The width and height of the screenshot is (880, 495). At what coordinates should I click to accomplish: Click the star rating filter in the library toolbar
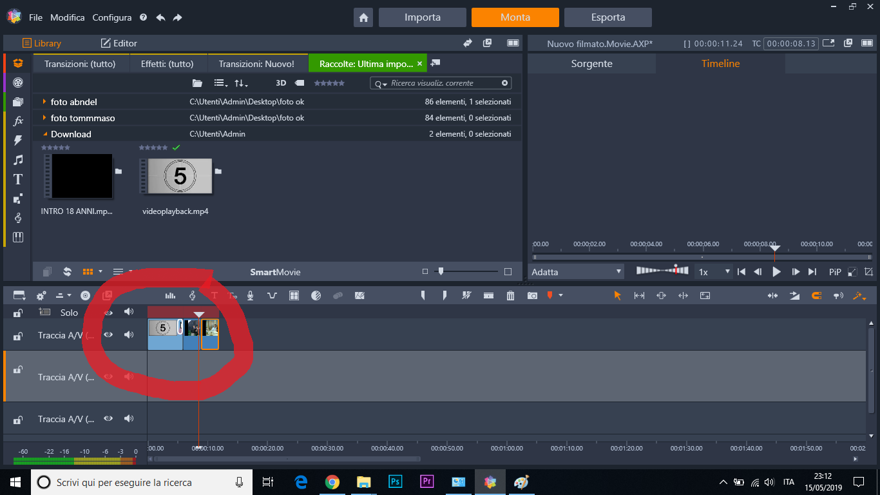point(329,83)
